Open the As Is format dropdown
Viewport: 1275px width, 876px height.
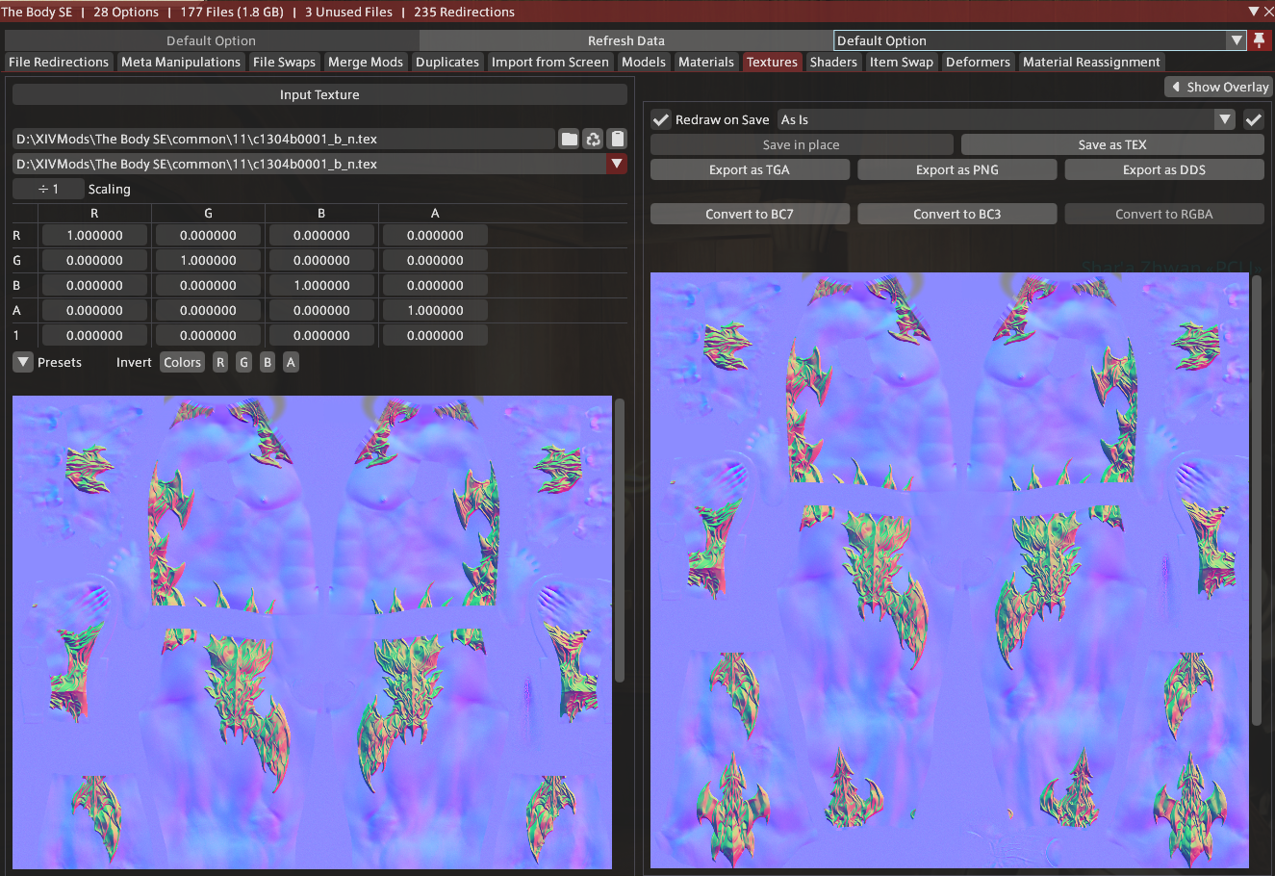[x=1007, y=119]
